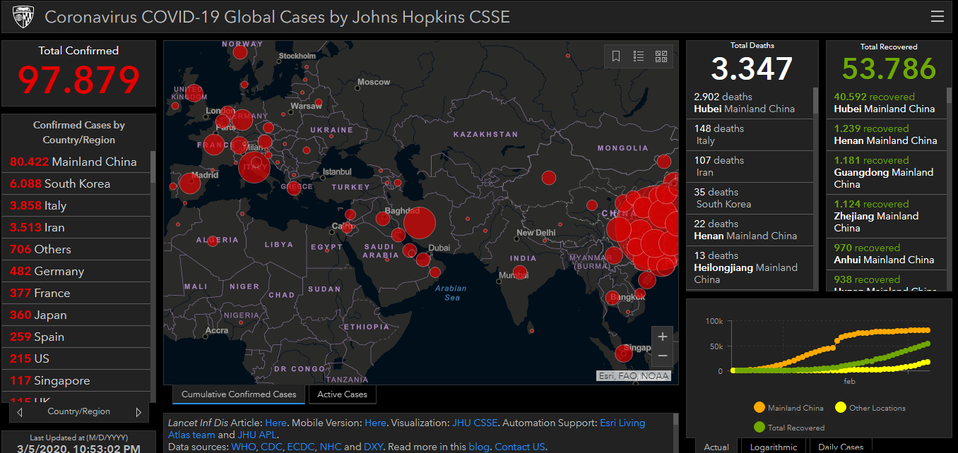Click the '1.239 recovered Henan' entry
958x453 pixels.
[887, 135]
